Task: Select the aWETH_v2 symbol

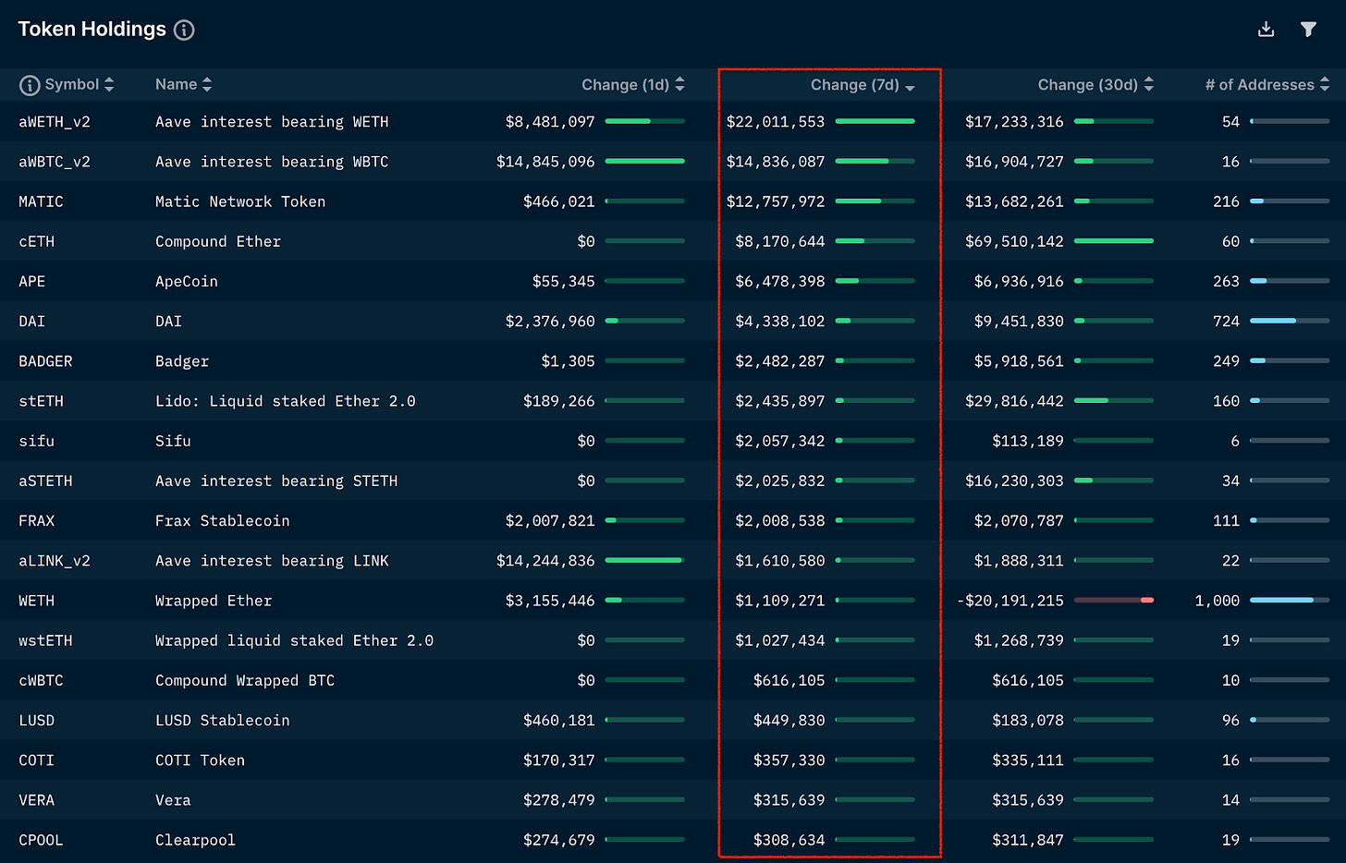Action: point(55,122)
